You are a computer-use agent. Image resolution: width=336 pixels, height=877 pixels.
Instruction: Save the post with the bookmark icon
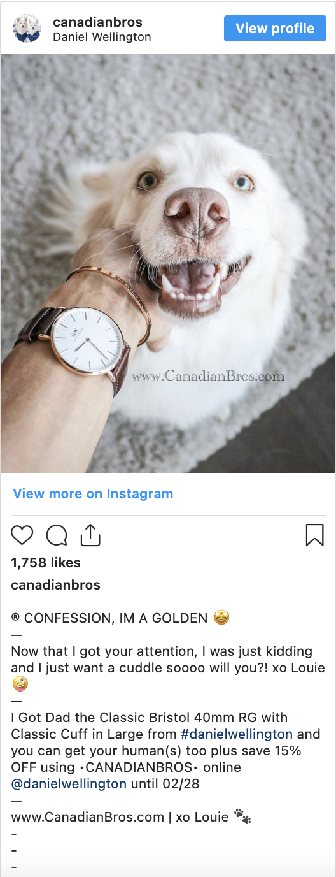pyautogui.click(x=315, y=535)
